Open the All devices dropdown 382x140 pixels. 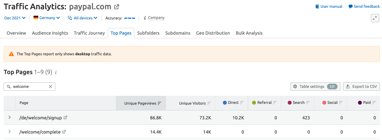(83, 18)
